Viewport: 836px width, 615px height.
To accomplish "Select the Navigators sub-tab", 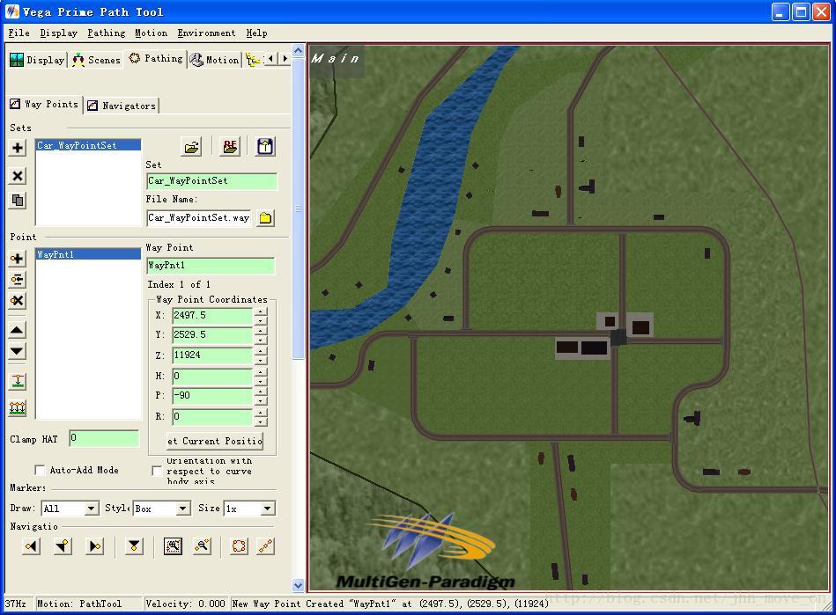I will pos(122,106).
